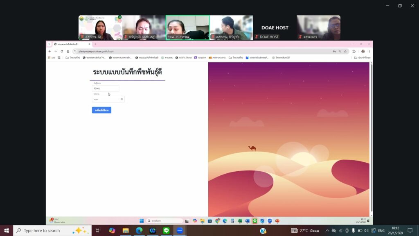Click the password input field
The height and width of the screenshot is (236, 419).
[x=106, y=99]
